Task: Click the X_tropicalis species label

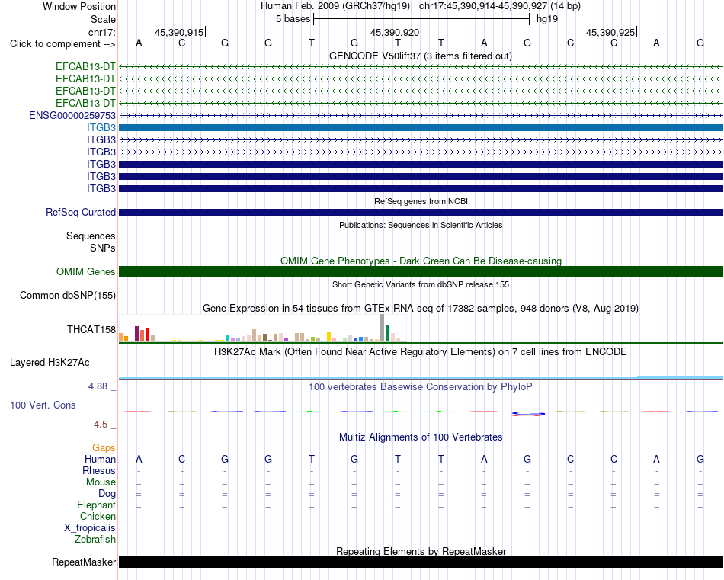Action: [90, 528]
